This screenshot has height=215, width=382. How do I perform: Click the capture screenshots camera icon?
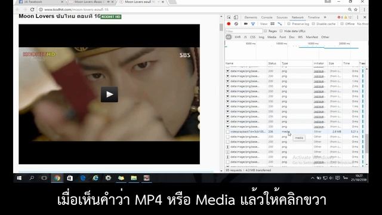pos(245,24)
